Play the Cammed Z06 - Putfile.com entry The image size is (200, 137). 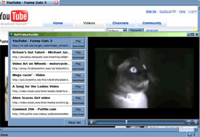pyautogui.click(x=78, y=109)
